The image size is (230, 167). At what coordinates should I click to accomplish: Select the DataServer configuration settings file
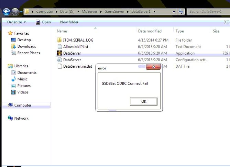pos(72,60)
